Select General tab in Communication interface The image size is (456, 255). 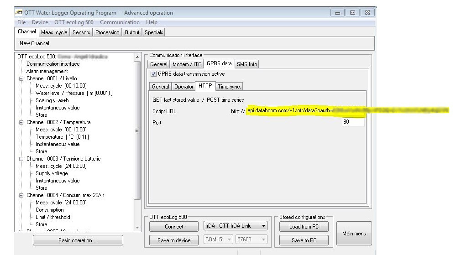click(x=159, y=64)
